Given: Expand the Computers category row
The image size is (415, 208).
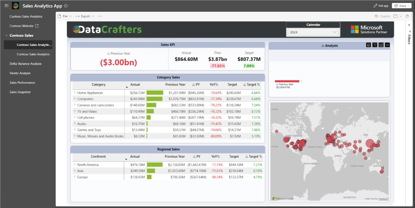Looking at the screenshot, I should pyautogui.click(x=75, y=99).
